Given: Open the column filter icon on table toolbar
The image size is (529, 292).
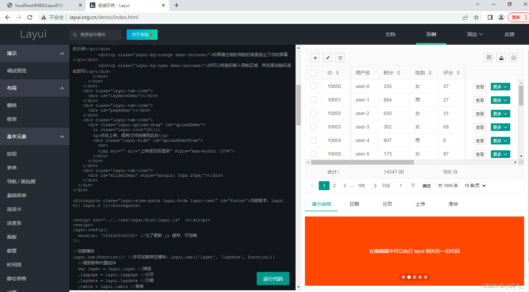Looking at the screenshot, I should (x=488, y=57).
